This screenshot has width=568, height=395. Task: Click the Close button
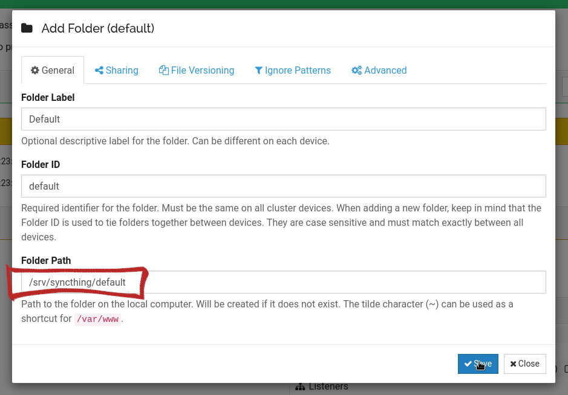[524, 364]
